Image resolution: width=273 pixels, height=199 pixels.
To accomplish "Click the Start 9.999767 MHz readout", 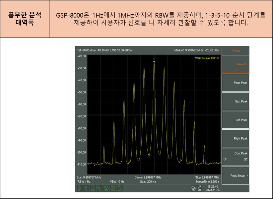I will coord(89,177).
